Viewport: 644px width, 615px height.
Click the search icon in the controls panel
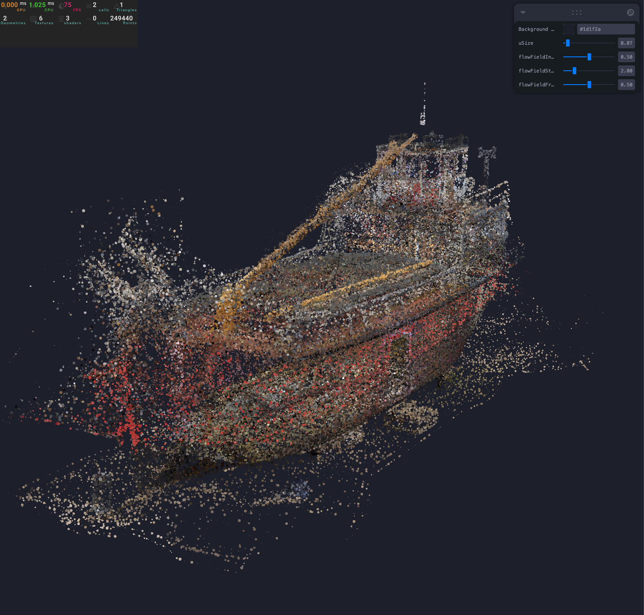click(x=630, y=13)
